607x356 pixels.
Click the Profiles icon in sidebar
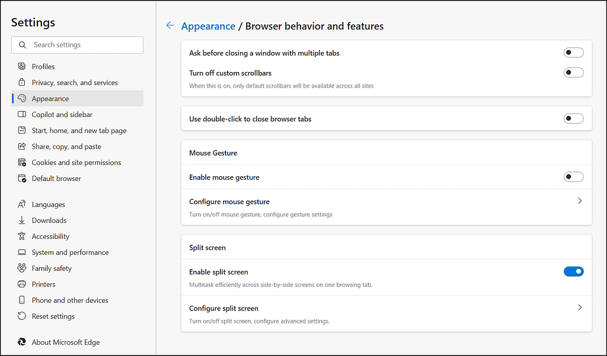click(x=22, y=67)
